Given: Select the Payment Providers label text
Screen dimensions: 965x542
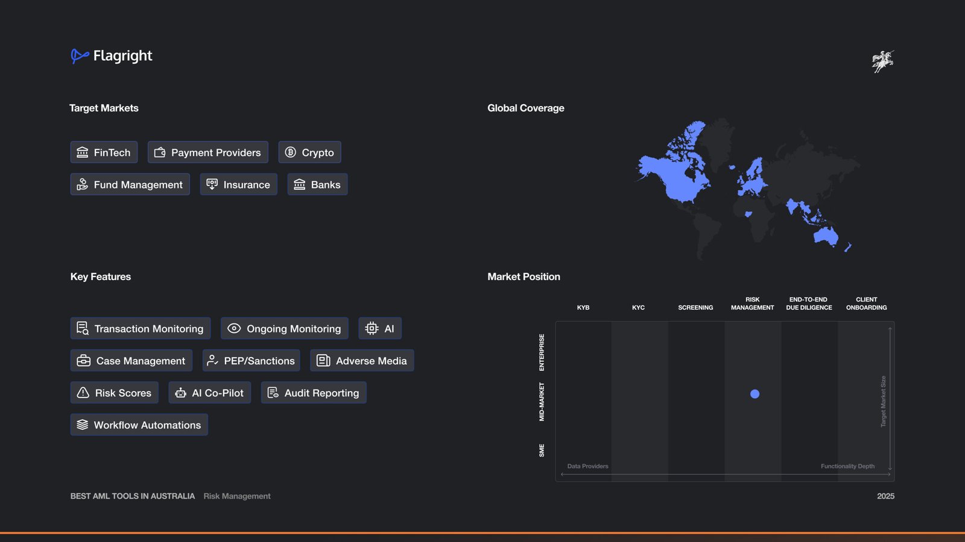Looking at the screenshot, I should point(216,152).
